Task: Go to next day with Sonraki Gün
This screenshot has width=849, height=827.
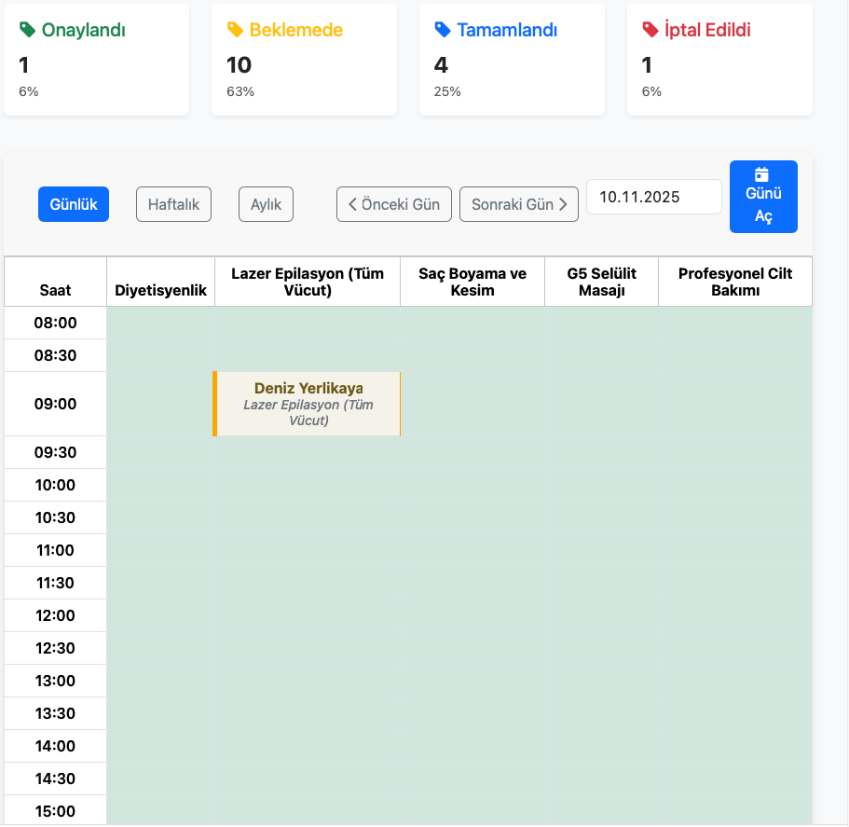Action: click(x=519, y=204)
